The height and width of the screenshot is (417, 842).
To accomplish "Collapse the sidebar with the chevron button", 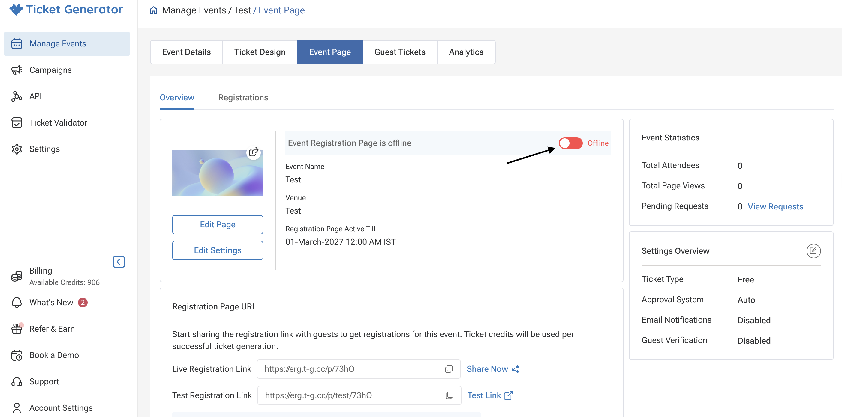I will [119, 262].
